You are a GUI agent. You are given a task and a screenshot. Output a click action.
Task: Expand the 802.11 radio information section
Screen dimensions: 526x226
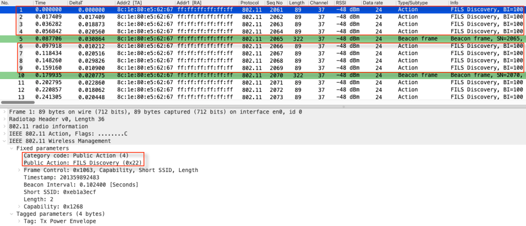click(5, 126)
